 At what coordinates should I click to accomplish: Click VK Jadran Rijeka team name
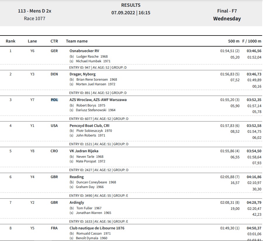(x=84, y=151)
